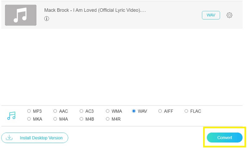Image resolution: width=247 pixels, height=148 pixels.
Task: Open output settings gear icon
Action: (x=229, y=15)
